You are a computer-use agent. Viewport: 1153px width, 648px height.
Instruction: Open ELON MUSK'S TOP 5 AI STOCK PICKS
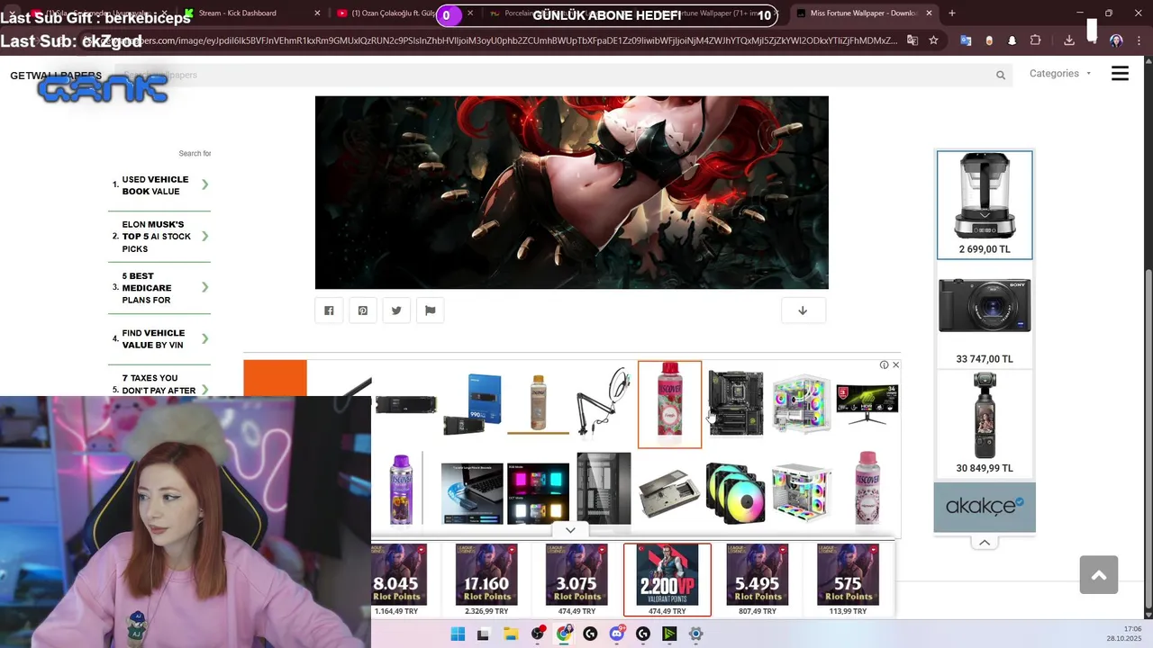click(157, 237)
